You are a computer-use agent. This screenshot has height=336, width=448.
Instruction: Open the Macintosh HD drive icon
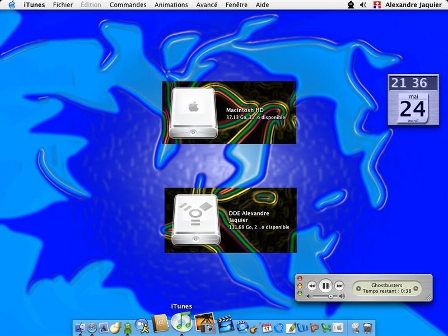tap(193, 113)
